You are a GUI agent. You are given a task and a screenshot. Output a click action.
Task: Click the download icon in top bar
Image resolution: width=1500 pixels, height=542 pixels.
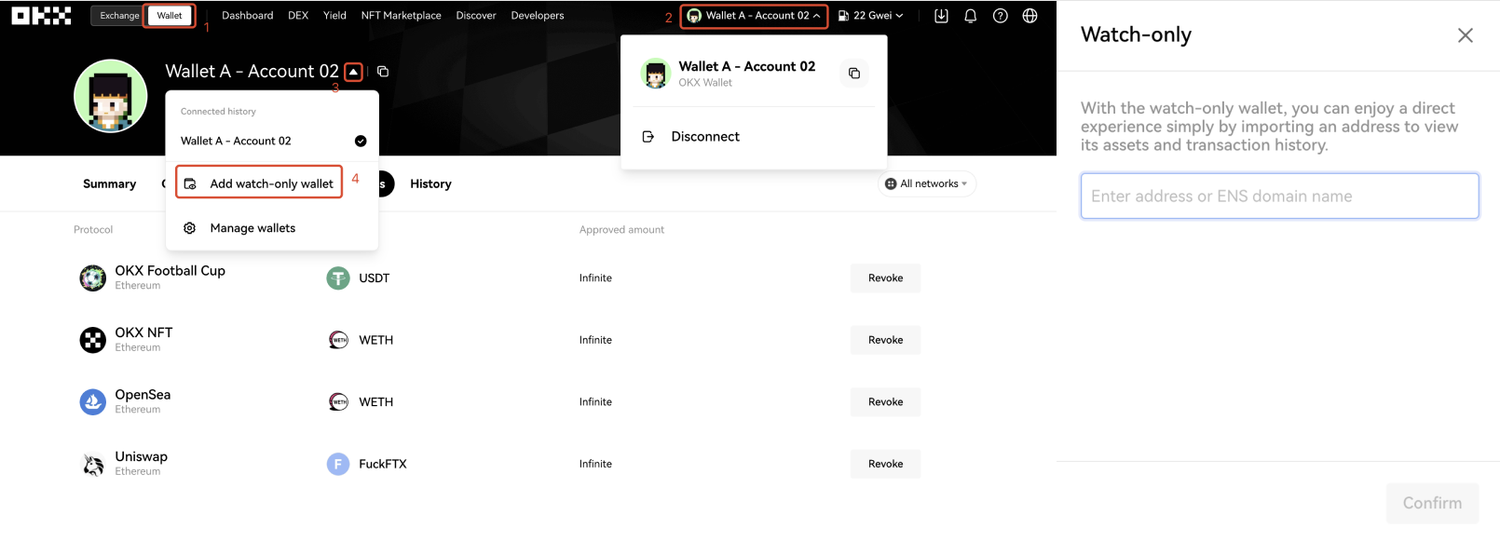(x=941, y=16)
